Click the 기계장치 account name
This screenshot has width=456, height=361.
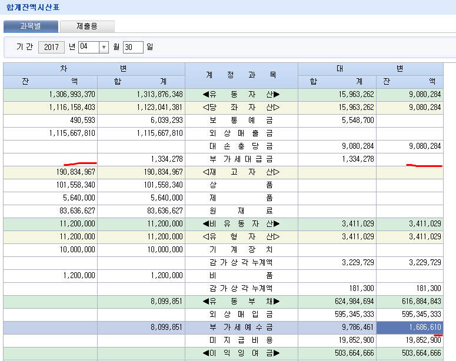point(241,250)
